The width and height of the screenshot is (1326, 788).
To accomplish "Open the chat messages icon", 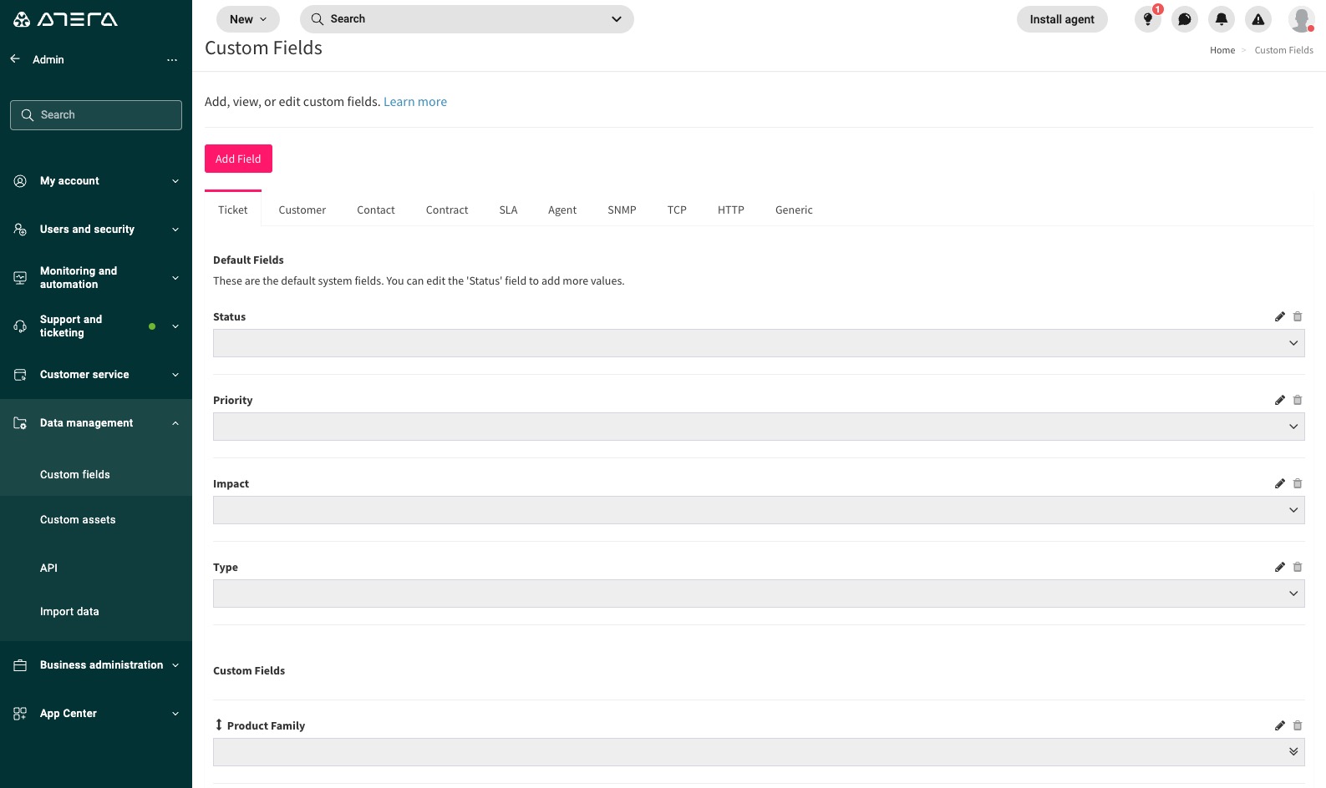I will coord(1185,19).
